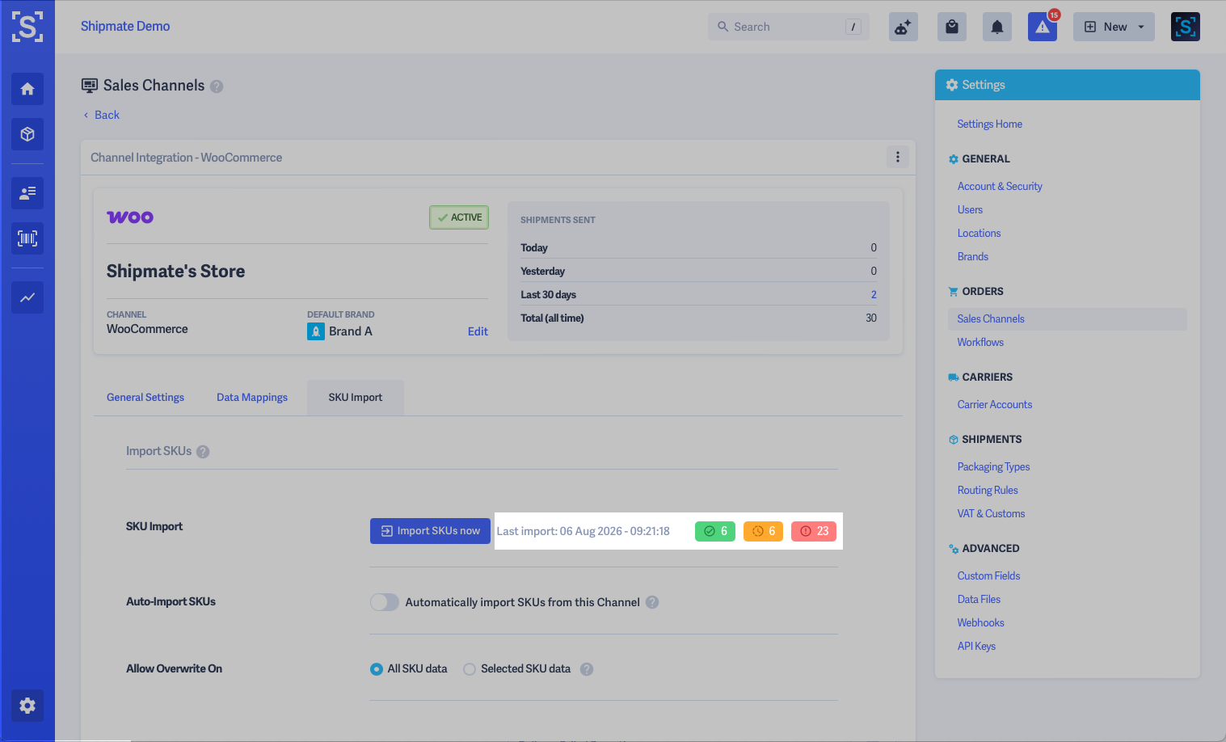Click Import SKUs now button

coord(430,531)
